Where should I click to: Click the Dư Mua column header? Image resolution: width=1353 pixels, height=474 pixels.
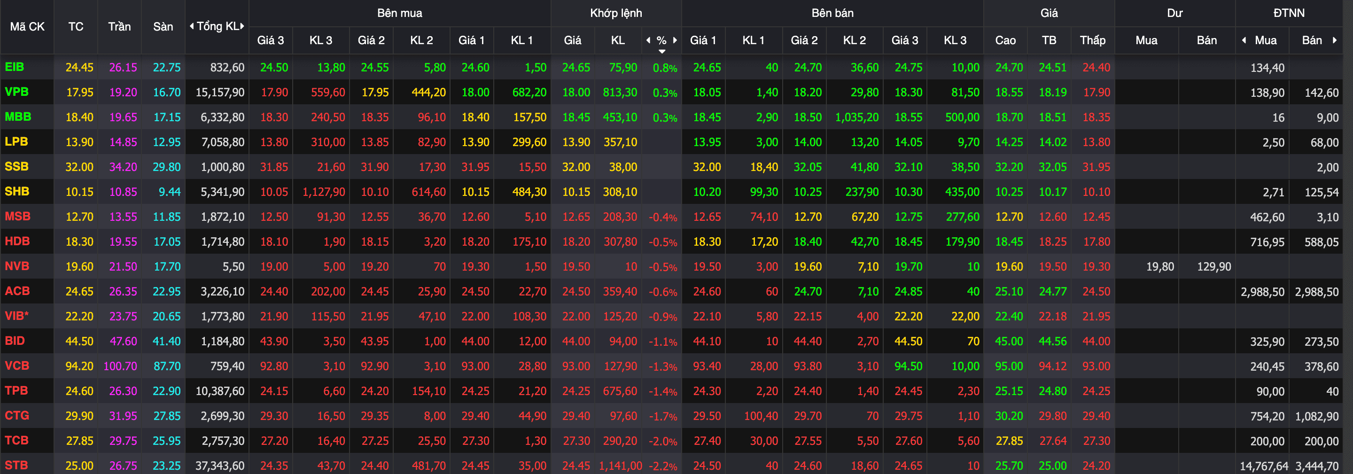[1146, 40]
